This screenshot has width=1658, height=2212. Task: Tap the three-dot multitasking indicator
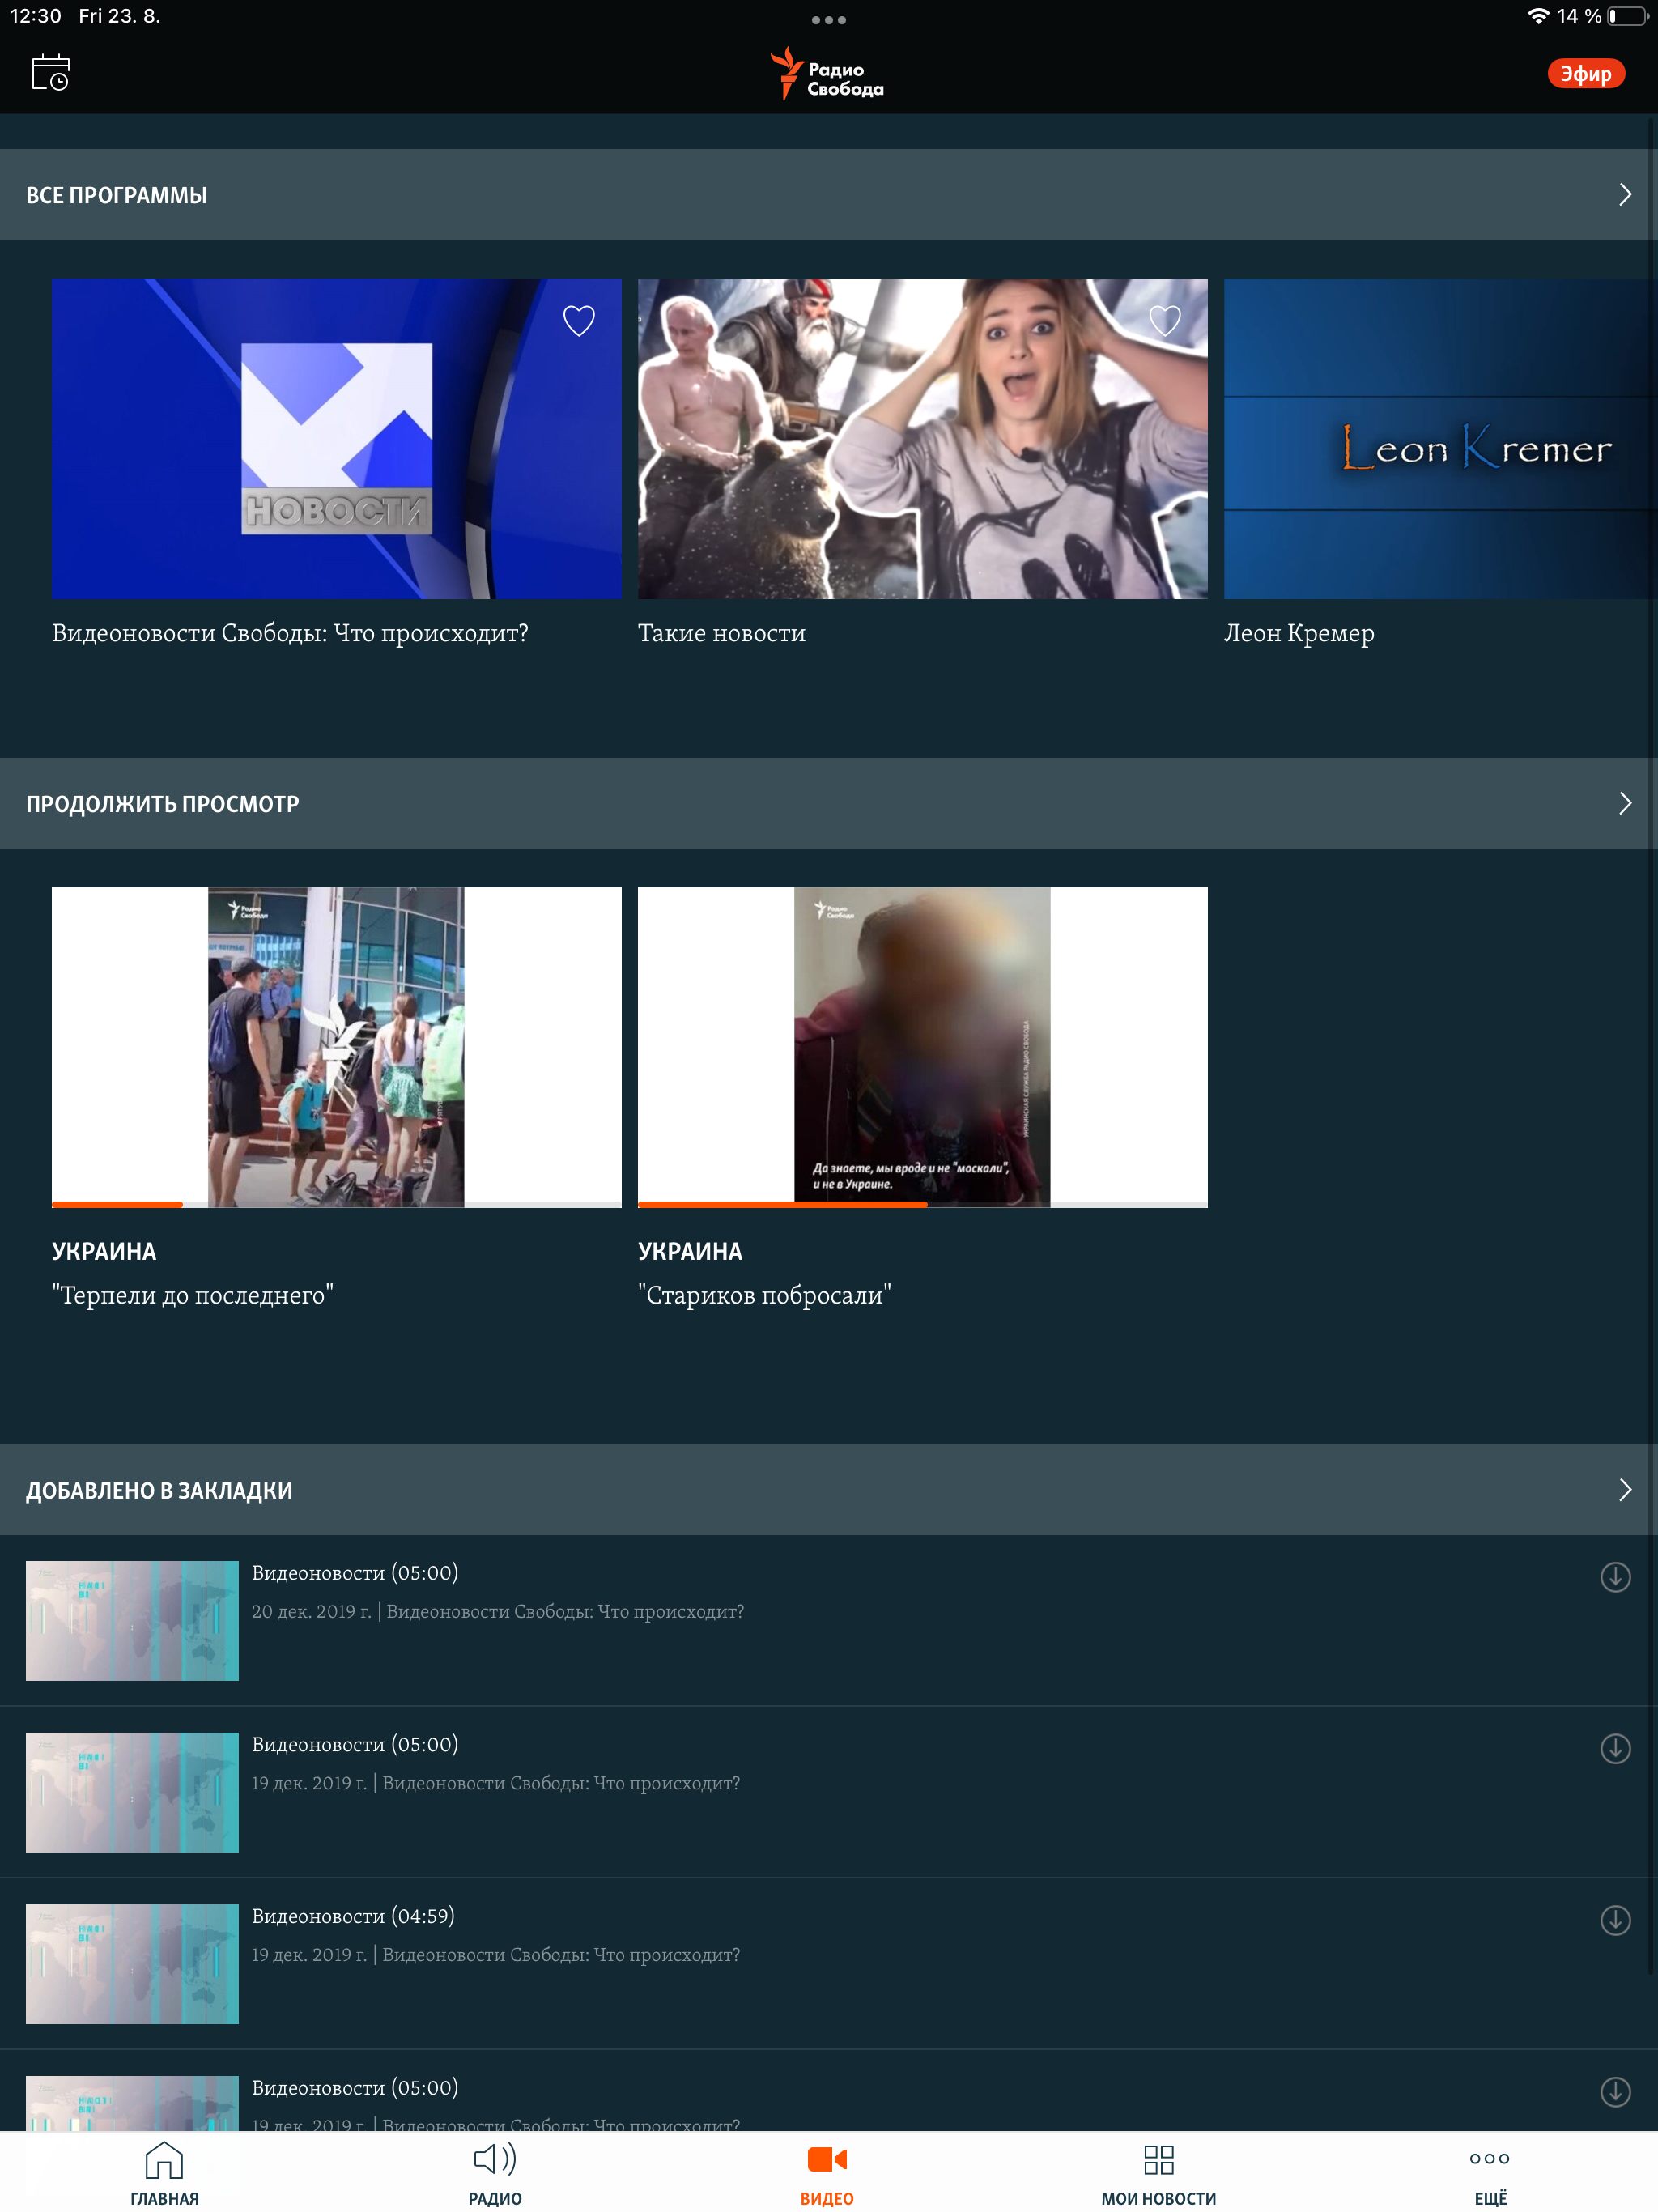tap(828, 20)
